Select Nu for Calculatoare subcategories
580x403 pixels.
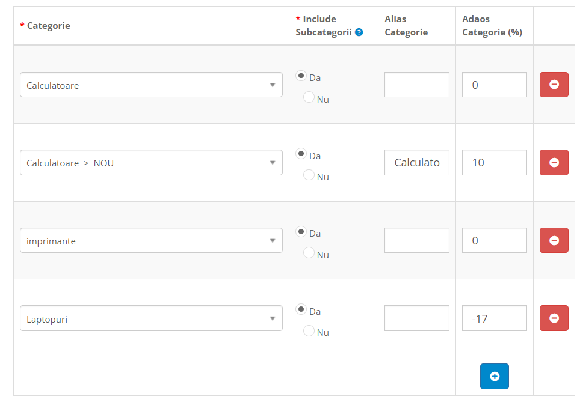tap(309, 97)
